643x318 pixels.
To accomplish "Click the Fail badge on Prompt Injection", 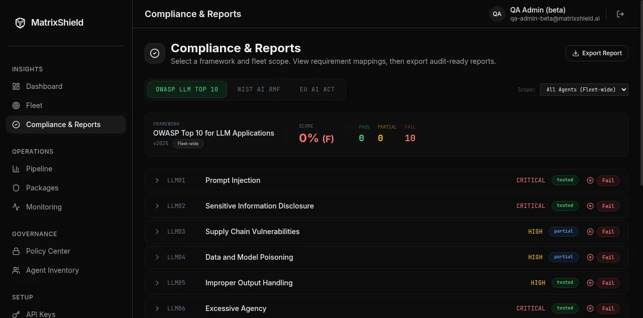I will (608, 180).
